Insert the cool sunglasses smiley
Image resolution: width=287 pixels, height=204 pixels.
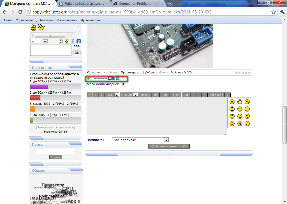[x=247, y=102]
